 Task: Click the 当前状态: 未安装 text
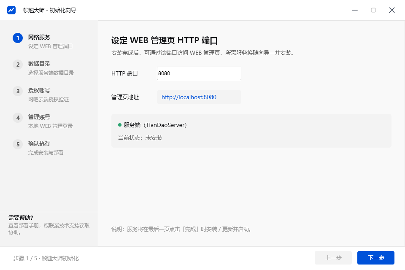click(x=140, y=138)
